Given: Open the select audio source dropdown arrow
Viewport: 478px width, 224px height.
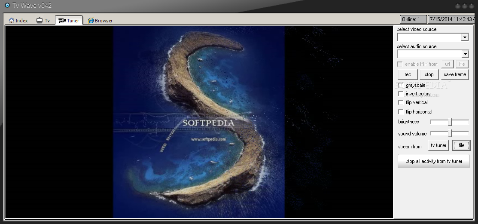Looking at the screenshot, I should click(x=465, y=54).
